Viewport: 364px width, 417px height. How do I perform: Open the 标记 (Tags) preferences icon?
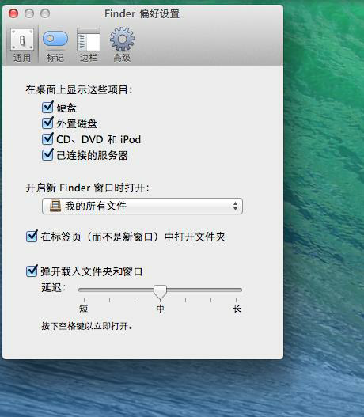(55, 40)
